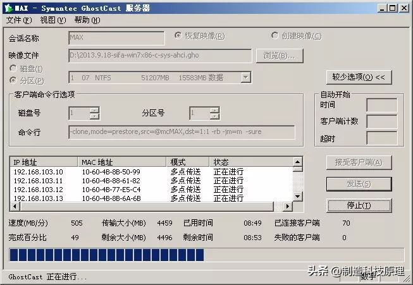Click the 已用时间 value 08:49
The image size is (413, 285).
point(252,223)
